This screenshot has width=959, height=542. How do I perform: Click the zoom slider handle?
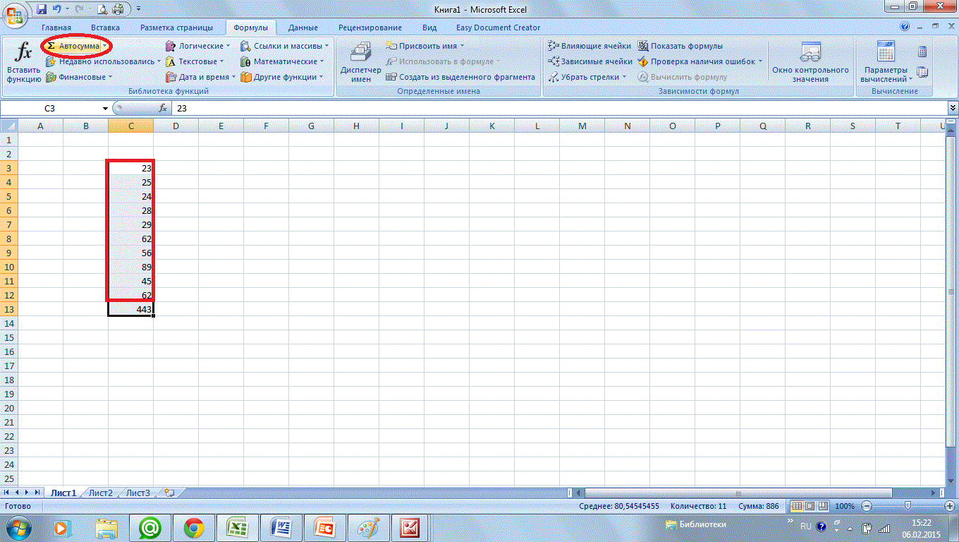[908, 506]
